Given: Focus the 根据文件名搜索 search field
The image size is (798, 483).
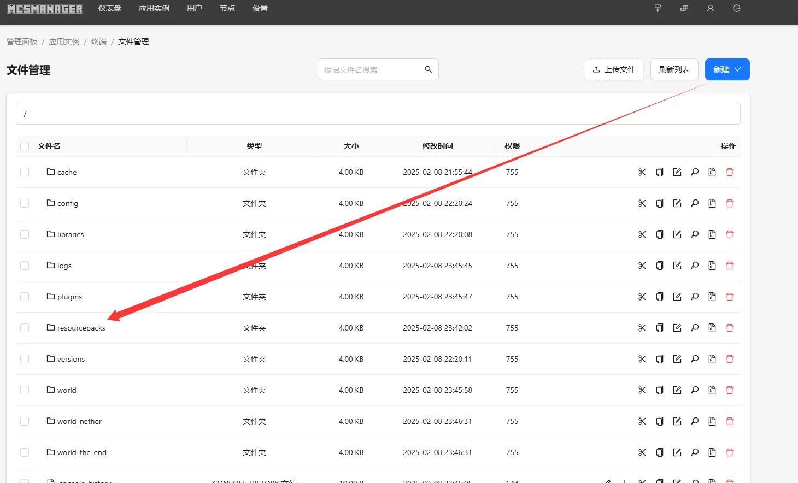Looking at the screenshot, I should 372,69.
